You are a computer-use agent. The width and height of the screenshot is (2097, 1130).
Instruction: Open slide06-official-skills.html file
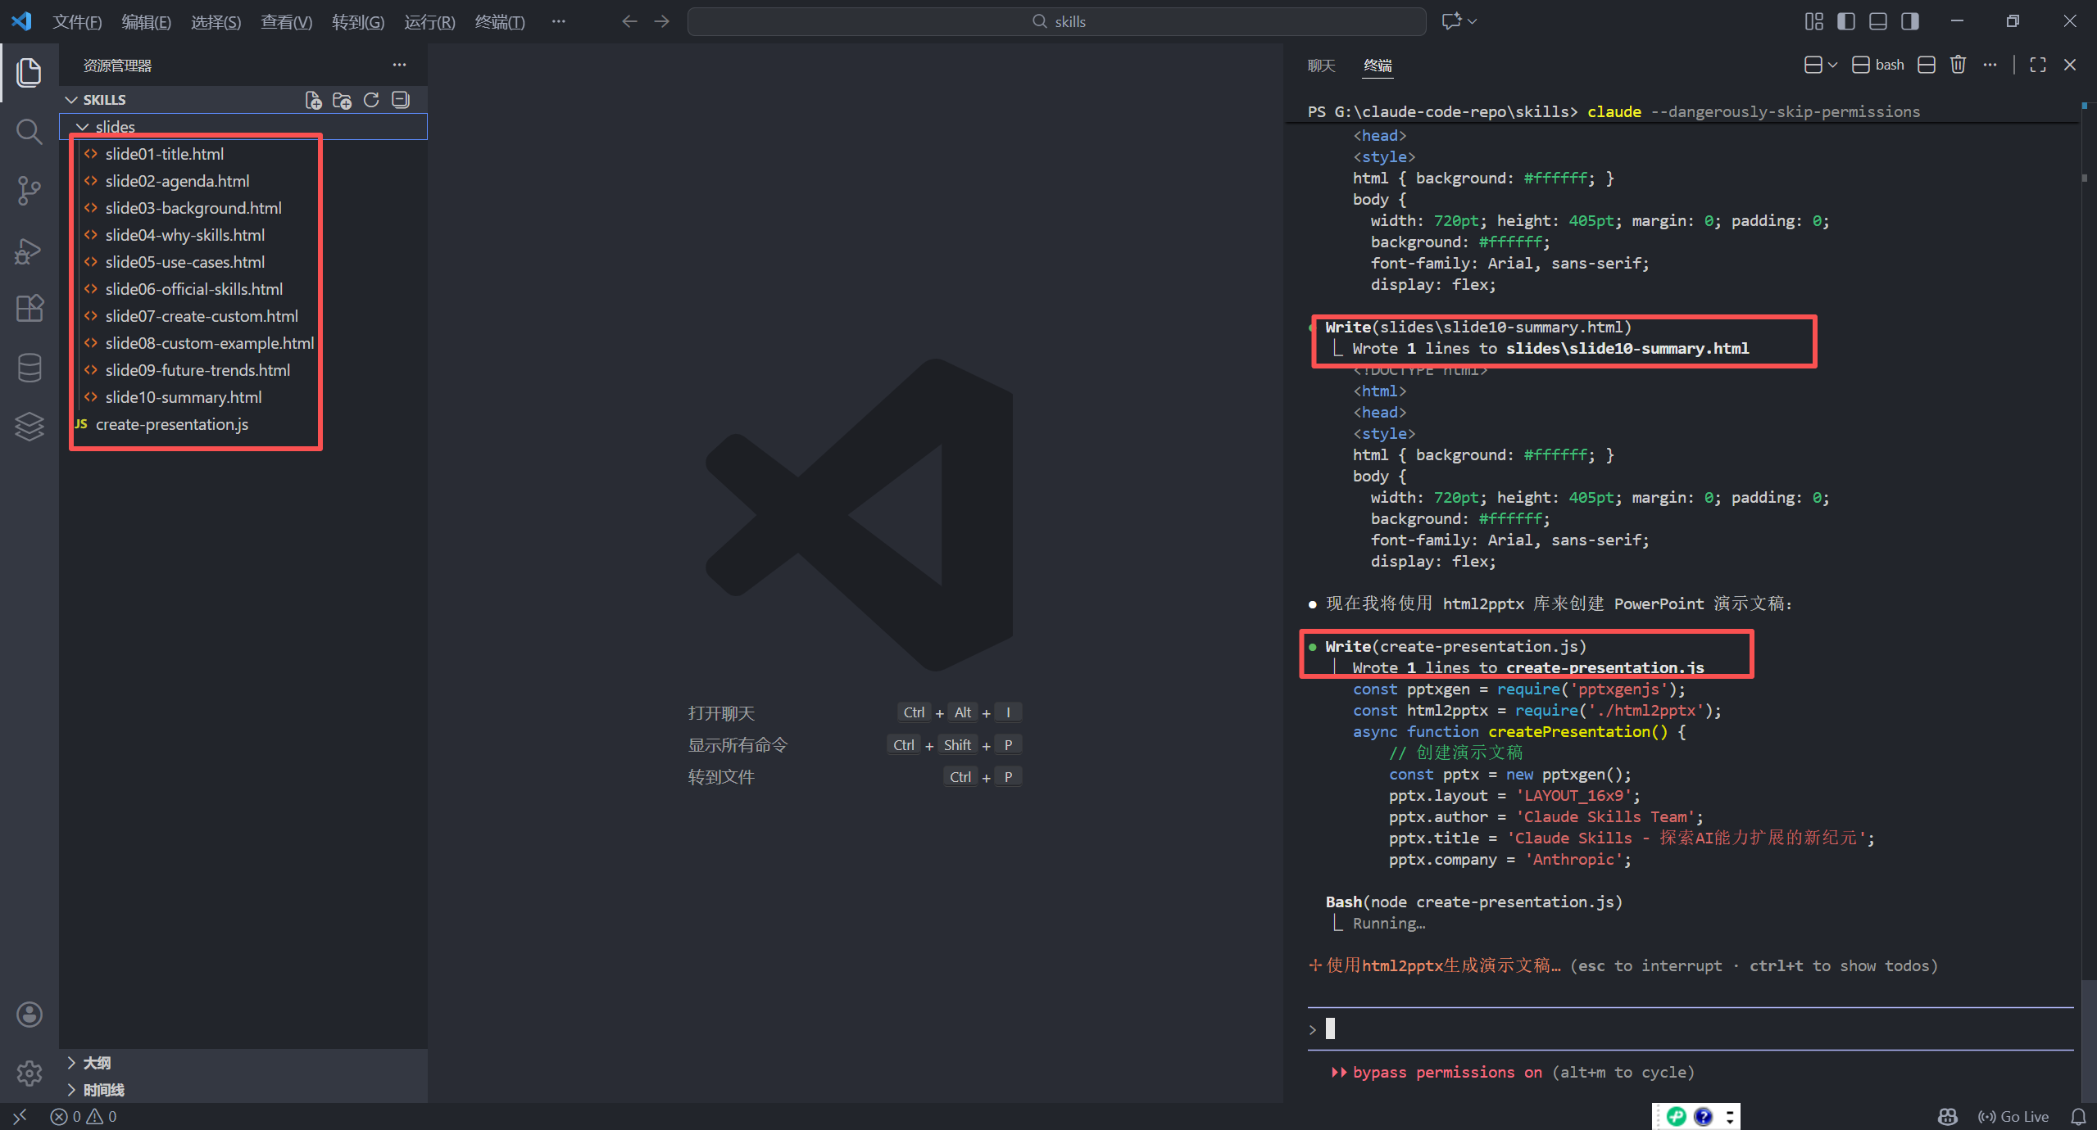(194, 289)
